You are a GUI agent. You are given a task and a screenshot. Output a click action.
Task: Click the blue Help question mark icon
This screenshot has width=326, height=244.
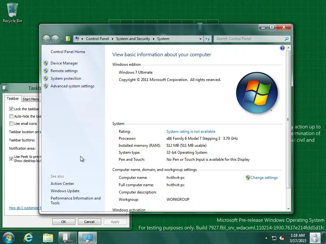[282, 48]
